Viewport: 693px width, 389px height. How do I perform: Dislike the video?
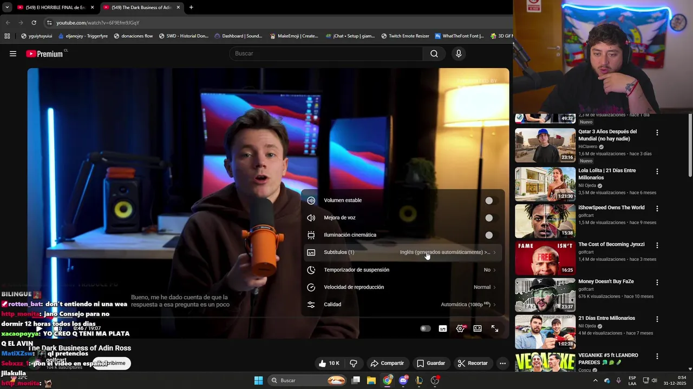tap(354, 363)
